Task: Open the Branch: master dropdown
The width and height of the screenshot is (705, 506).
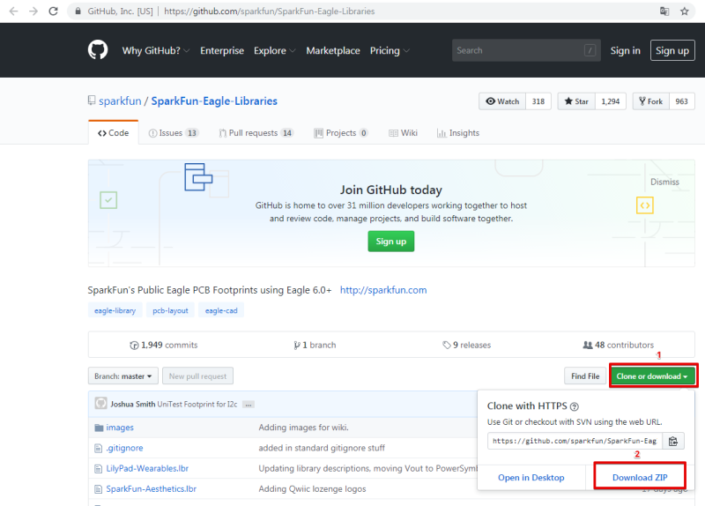Action: 123,376
